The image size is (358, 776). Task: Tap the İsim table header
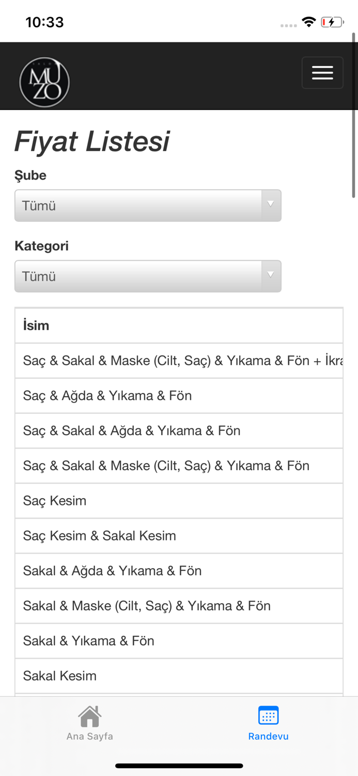[179, 325]
